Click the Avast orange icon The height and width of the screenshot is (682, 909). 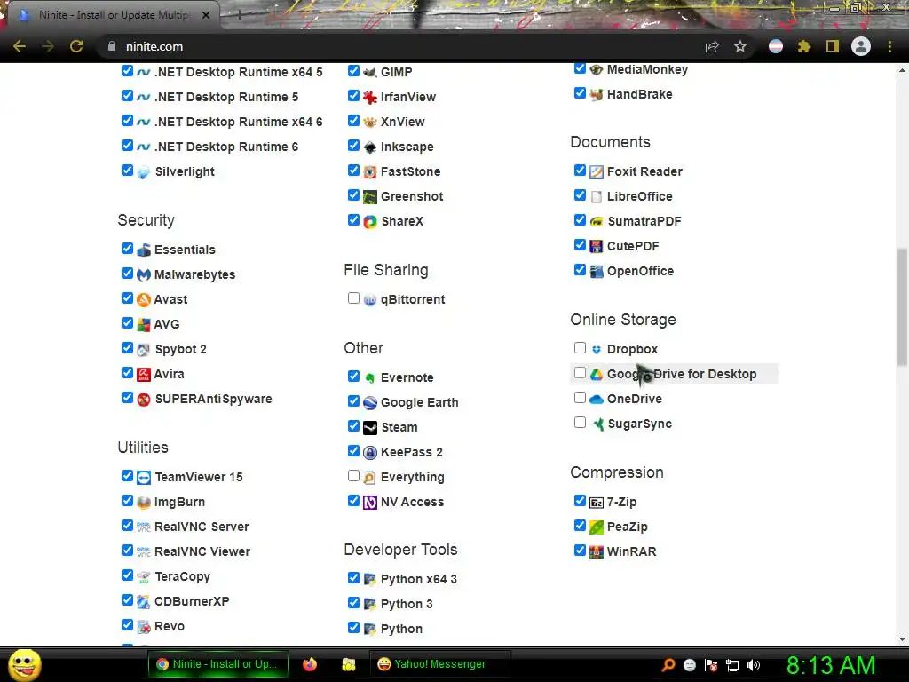[143, 299]
